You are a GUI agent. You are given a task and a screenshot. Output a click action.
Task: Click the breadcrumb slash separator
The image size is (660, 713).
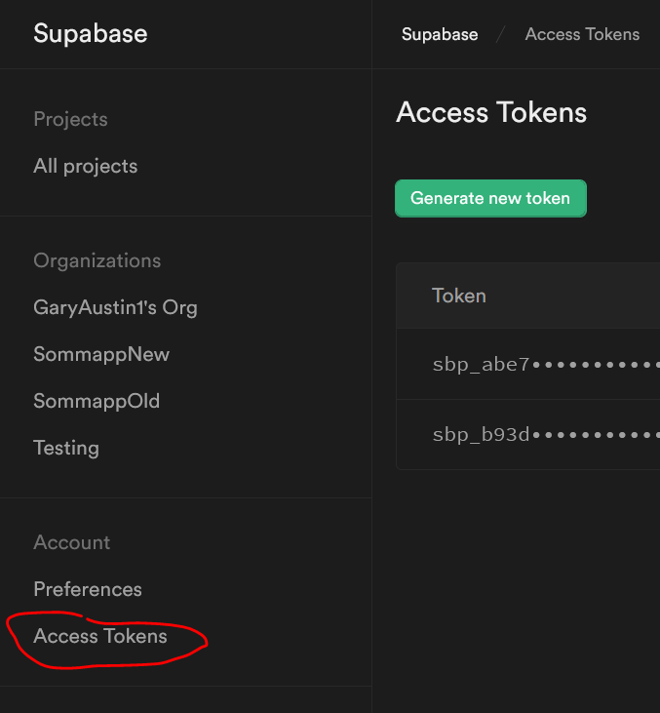coord(501,34)
